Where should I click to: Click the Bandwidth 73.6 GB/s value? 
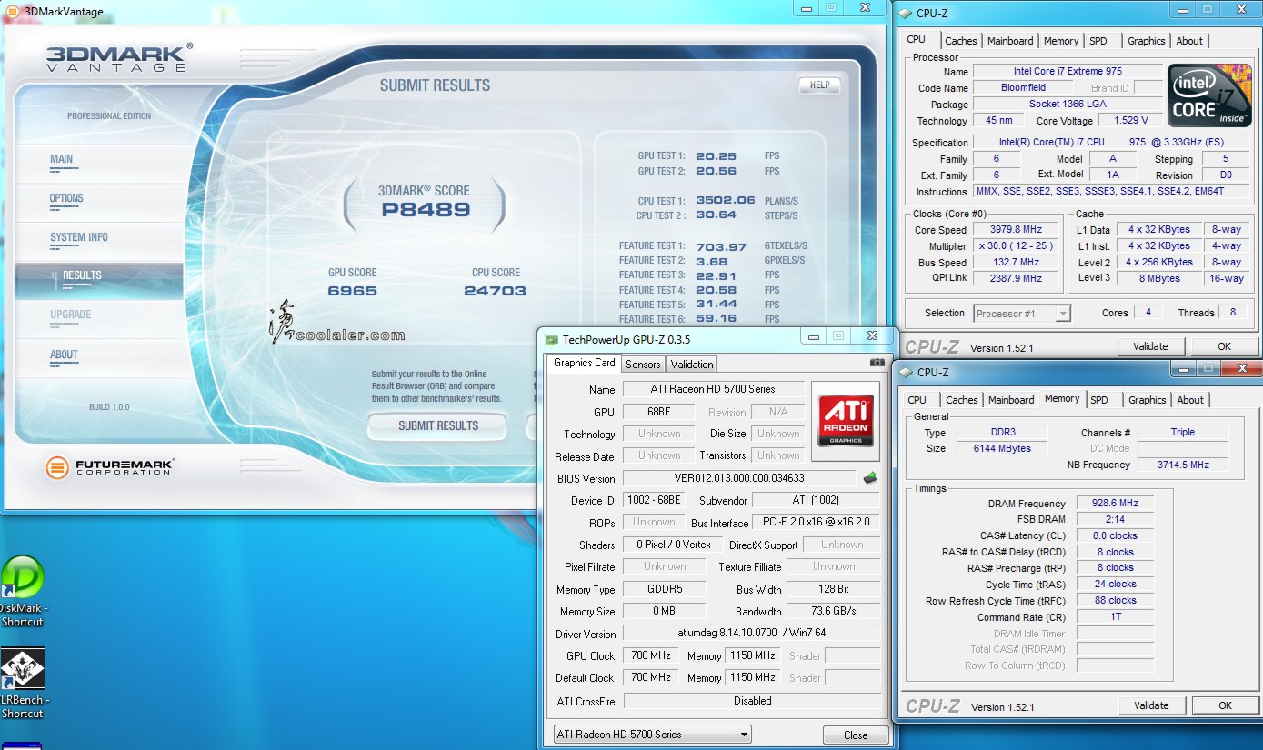coord(833,611)
